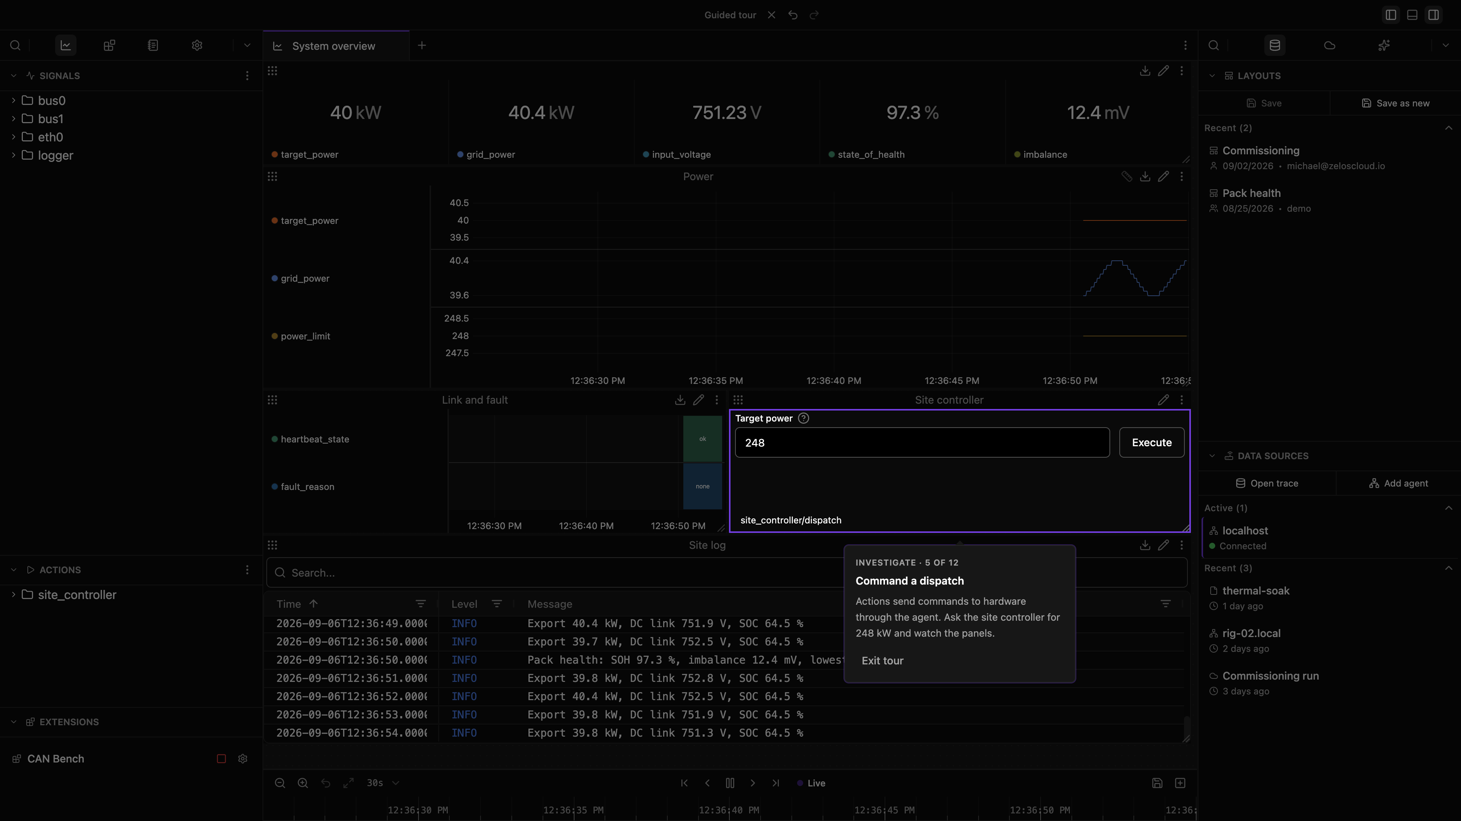This screenshot has width=1461, height=821.
Task: Toggle the target_power series color dot in Power
Action: pos(274,220)
